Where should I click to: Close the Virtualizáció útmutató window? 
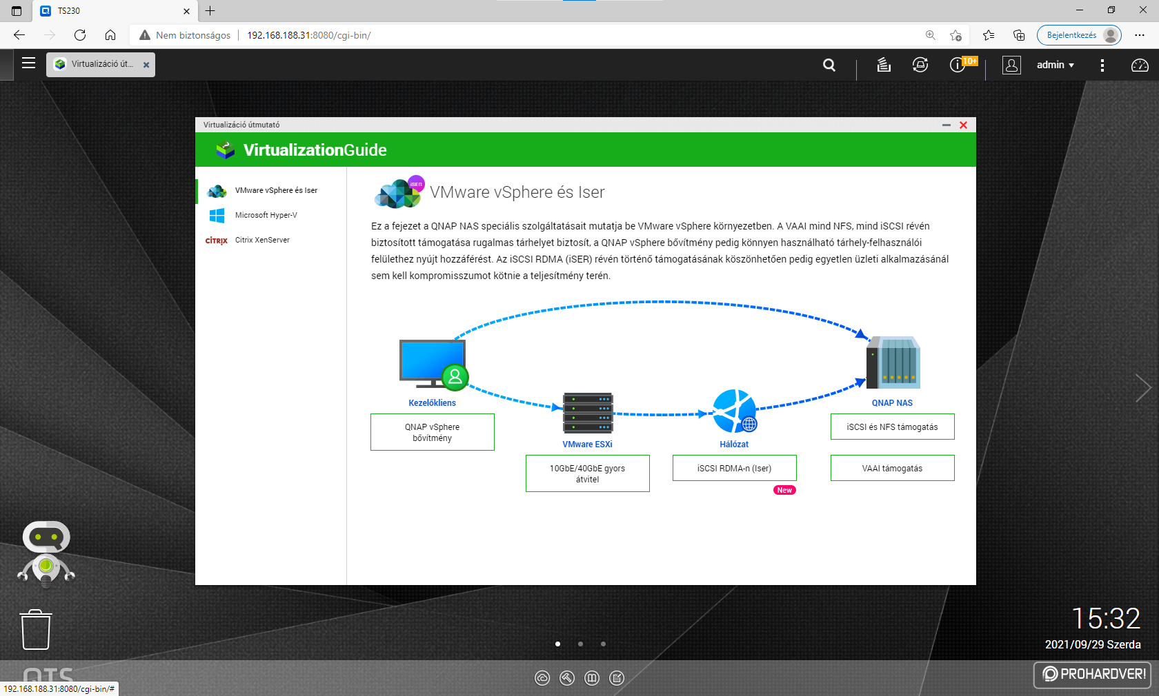(x=964, y=125)
